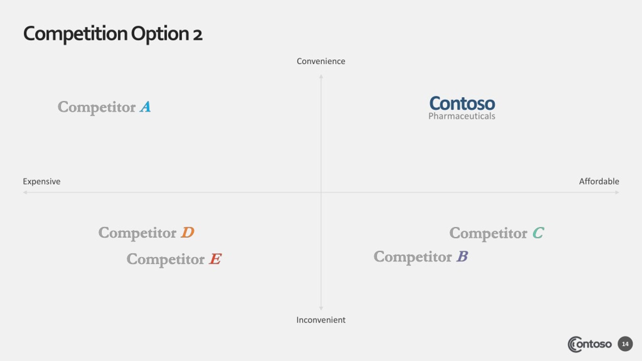Select the Contoso Pharmaceuticals logo
The width and height of the screenshot is (642, 361).
(x=462, y=108)
